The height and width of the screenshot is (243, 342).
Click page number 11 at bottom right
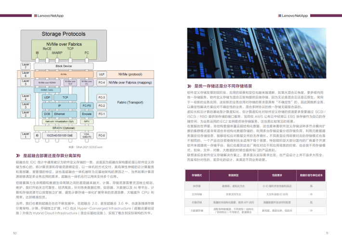327,233
